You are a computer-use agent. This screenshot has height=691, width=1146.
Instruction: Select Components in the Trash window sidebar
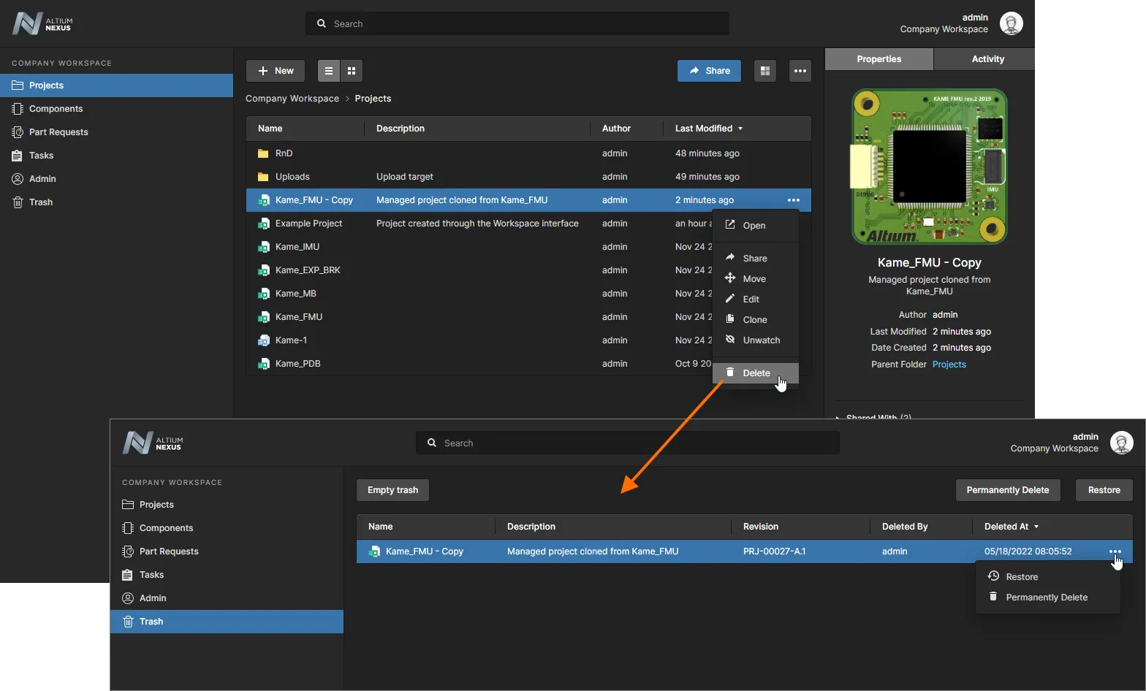pos(227,528)
